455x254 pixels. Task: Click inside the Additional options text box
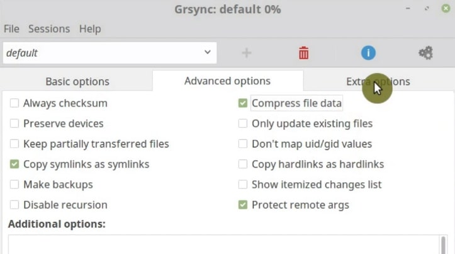pos(223,245)
